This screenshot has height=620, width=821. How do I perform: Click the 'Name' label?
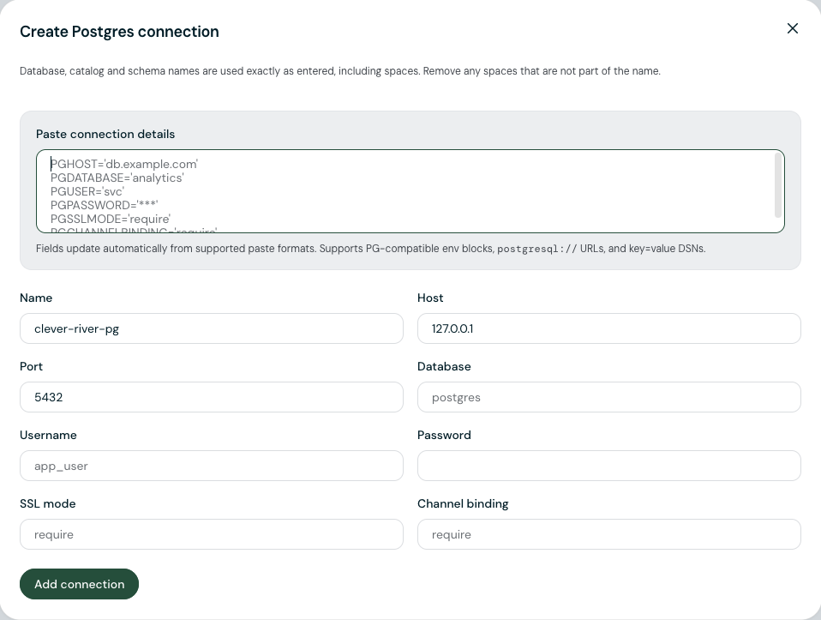tap(36, 298)
